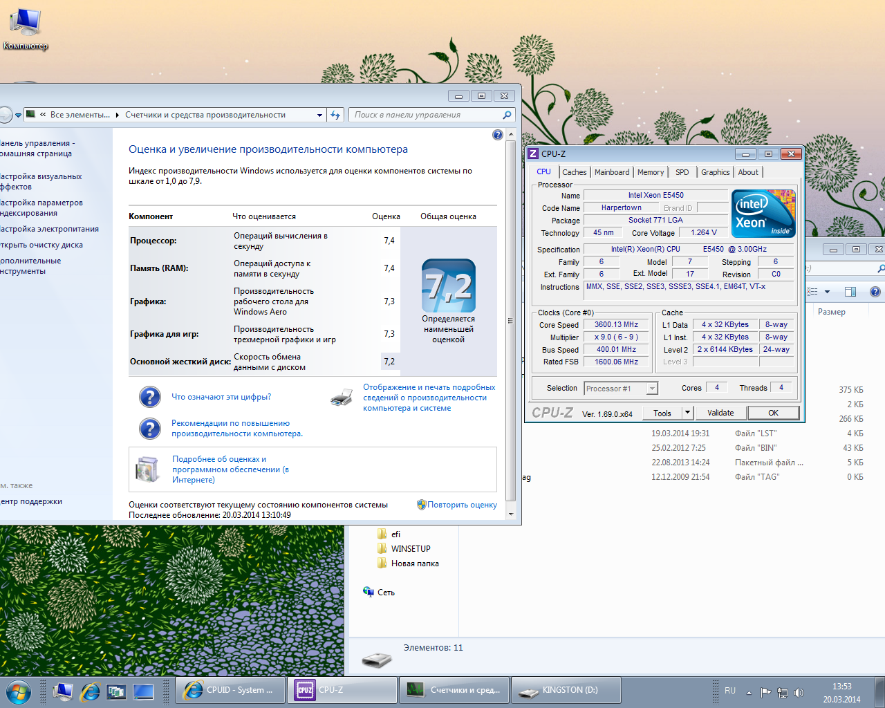Change view mode icon in Explorer window

(812, 292)
